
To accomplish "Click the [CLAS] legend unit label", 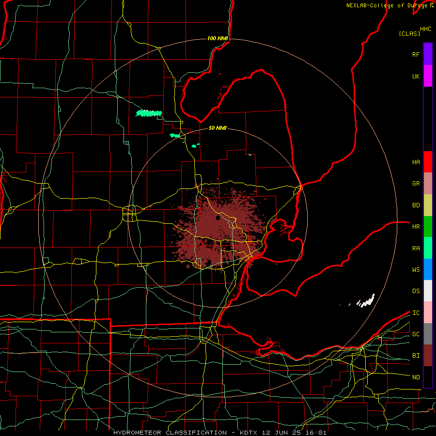I will (x=409, y=33).
